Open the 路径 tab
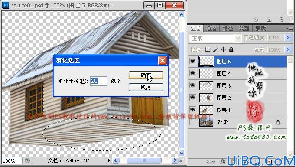Screen dimensions: 296x167 228,29
